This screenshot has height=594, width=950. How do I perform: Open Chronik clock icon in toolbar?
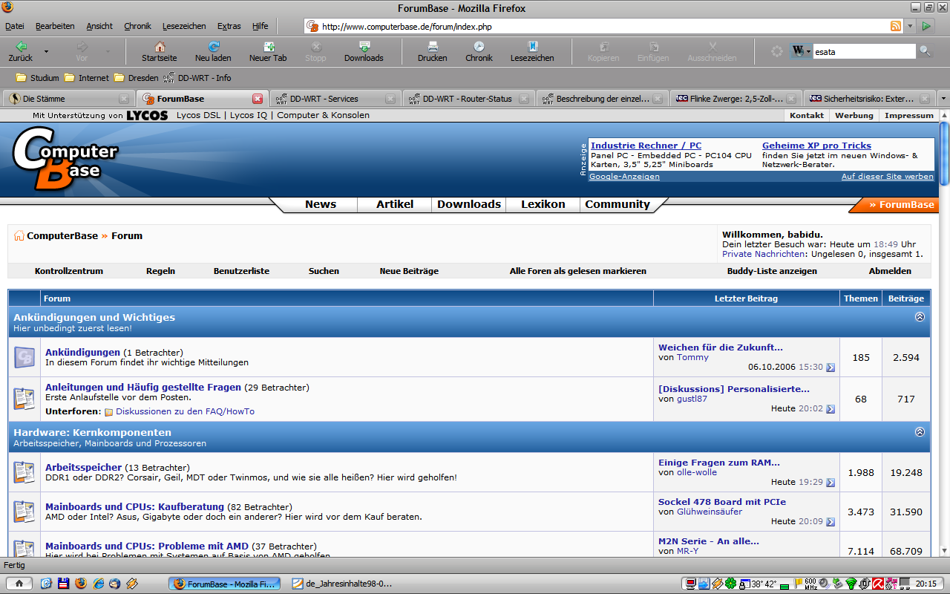tap(479, 50)
